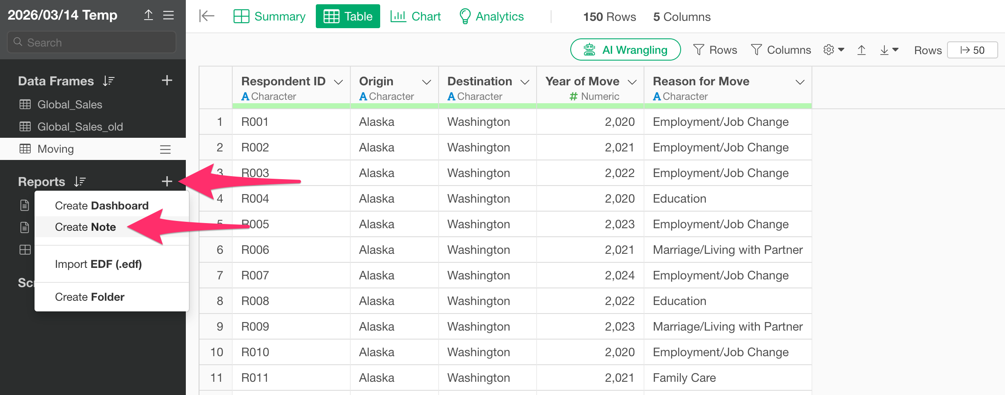Click the sort icon beside Data Frames
Image resolution: width=1005 pixels, height=395 pixels.
tap(109, 81)
